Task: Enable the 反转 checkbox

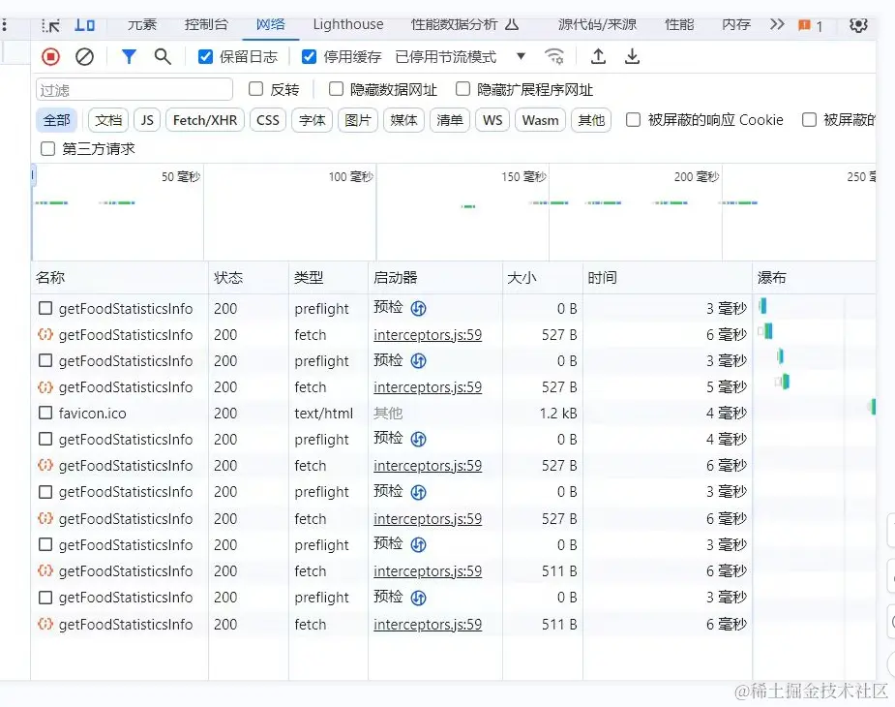Action: coord(255,89)
